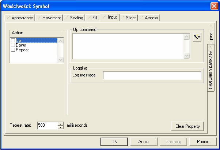The height and width of the screenshot is (150, 220).
Task: Switch to the Scaling tab
Action: tap(74, 18)
